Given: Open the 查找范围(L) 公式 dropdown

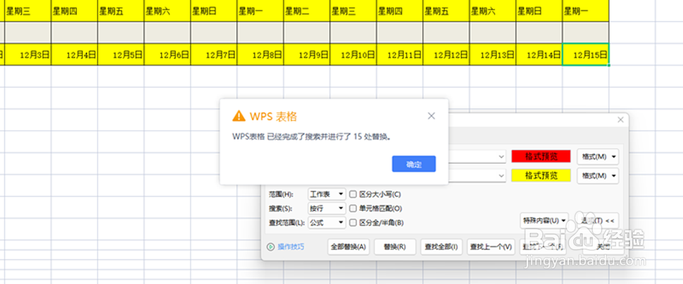Looking at the screenshot, I should tap(326, 223).
